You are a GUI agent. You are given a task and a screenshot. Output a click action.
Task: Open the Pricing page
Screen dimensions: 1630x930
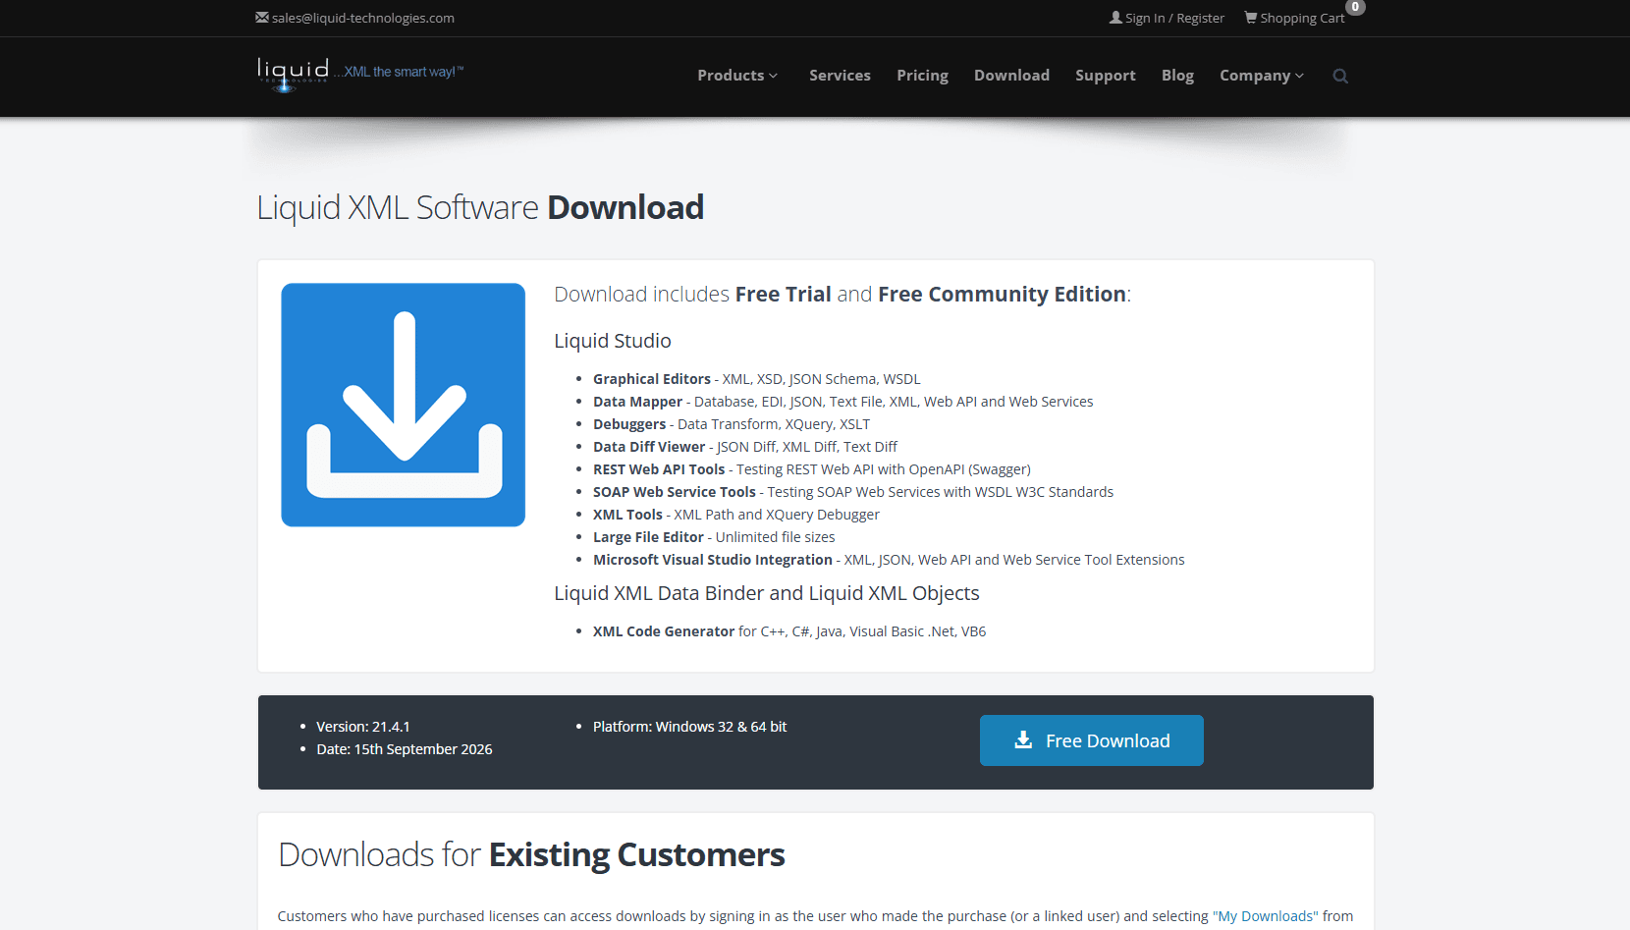pyautogui.click(x=922, y=76)
